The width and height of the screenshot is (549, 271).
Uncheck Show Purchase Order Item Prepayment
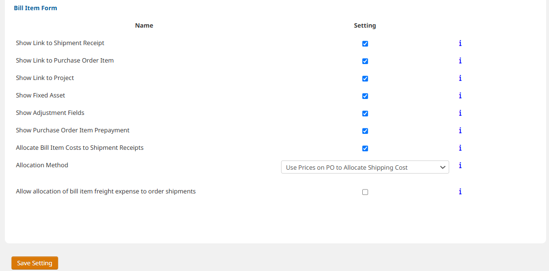pyautogui.click(x=365, y=131)
